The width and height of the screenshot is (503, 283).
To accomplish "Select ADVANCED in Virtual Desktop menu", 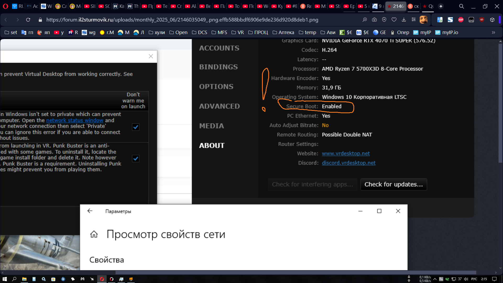I will pos(219,106).
